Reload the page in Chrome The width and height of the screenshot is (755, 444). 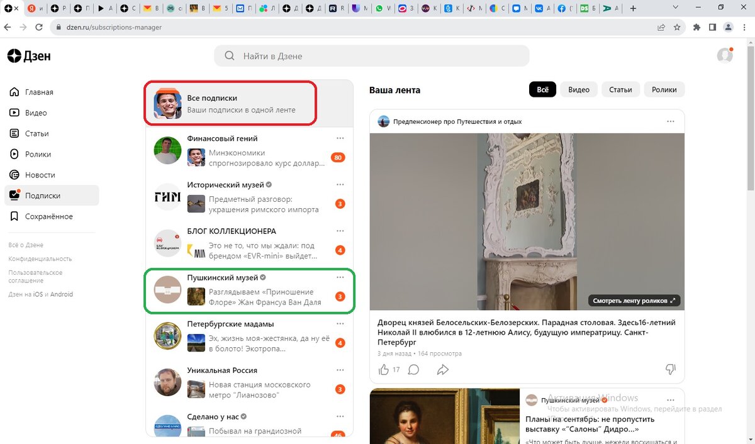pyautogui.click(x=38, y=28)
